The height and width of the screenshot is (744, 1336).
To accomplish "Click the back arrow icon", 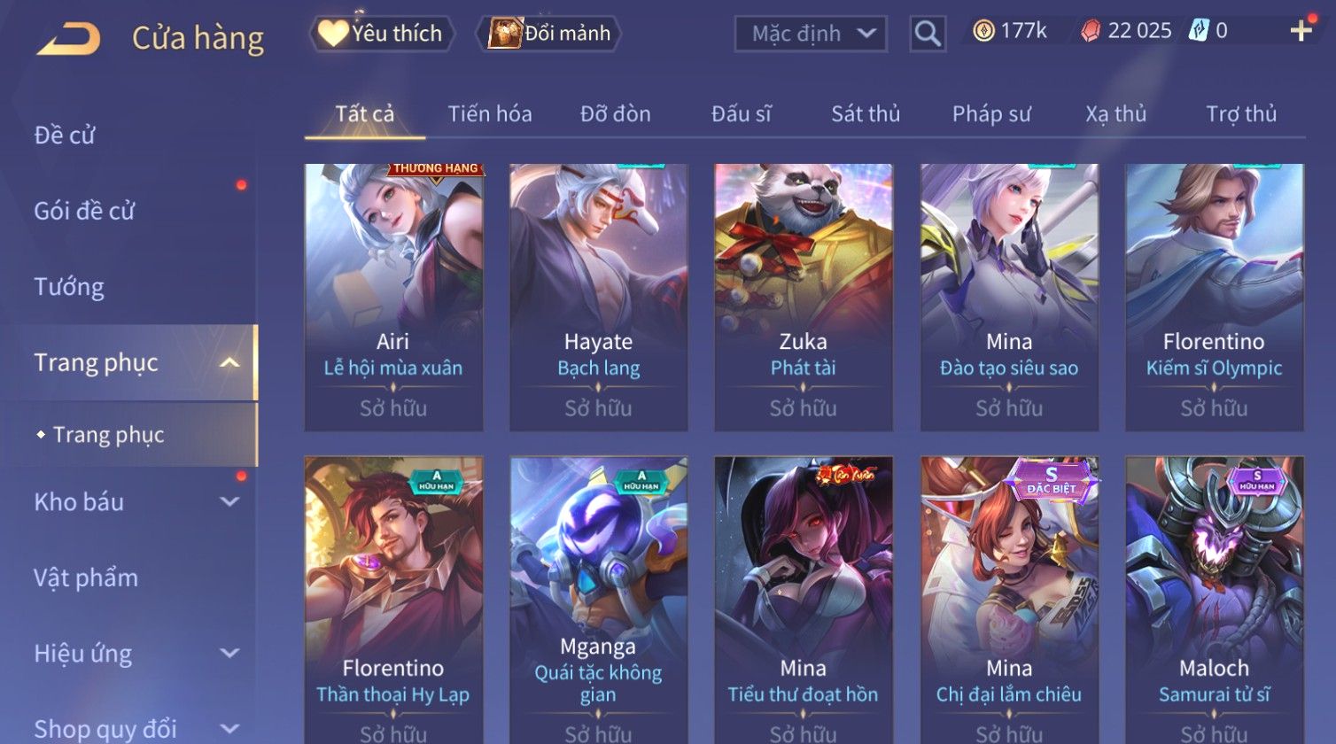I will click(68, 39).
